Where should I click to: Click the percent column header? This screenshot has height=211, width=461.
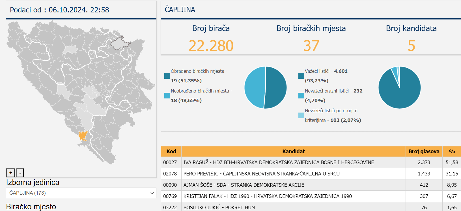[x=452, y=151]
